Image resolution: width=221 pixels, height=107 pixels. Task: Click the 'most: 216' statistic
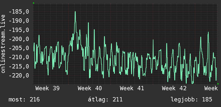pyautogui.click(x=24, y=100)
